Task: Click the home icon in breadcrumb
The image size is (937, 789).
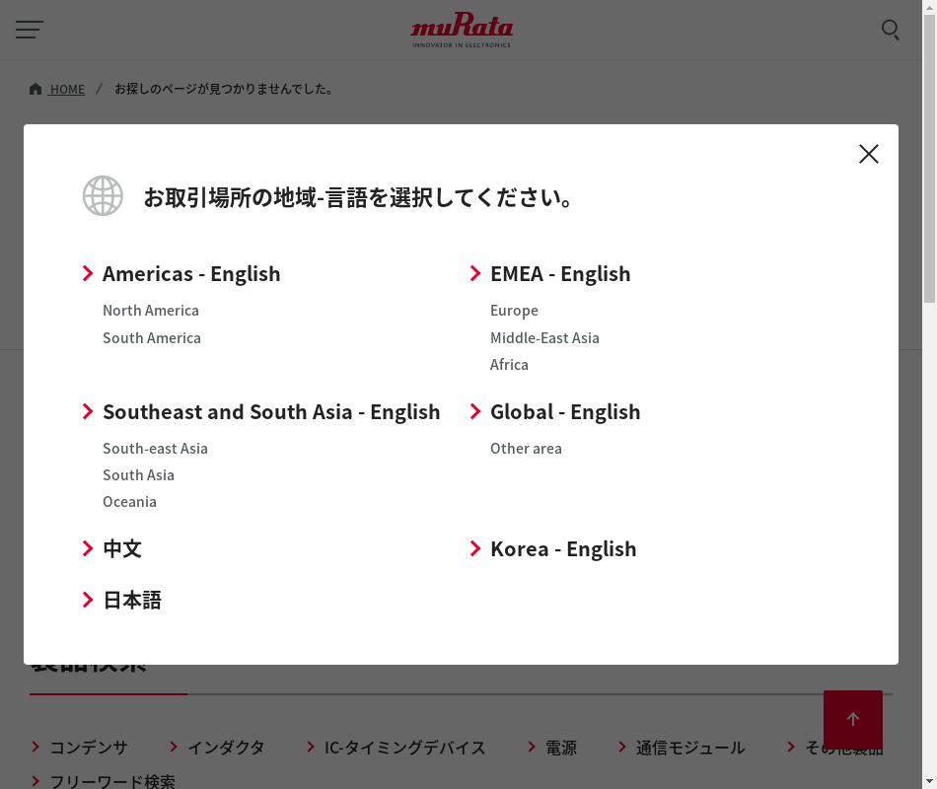Action: [x=36, y=89]
